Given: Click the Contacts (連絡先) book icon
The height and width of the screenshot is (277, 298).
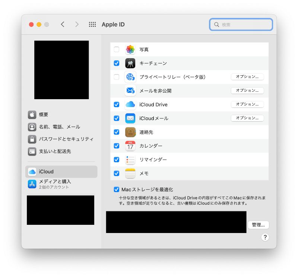Looking at the screenshot, I should pos(130,132).
